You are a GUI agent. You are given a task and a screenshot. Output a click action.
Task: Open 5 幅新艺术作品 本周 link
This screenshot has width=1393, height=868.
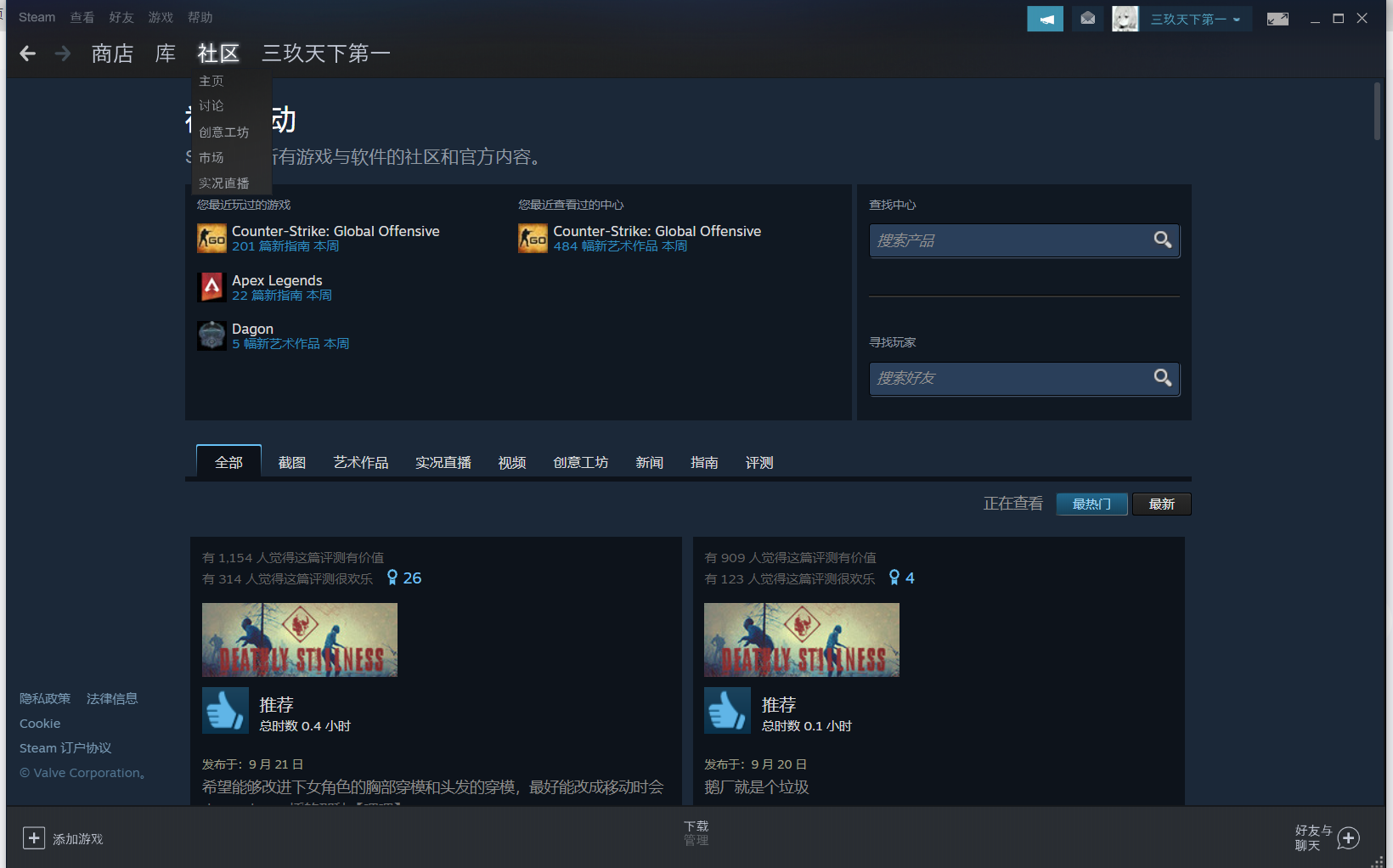[290, 344]
